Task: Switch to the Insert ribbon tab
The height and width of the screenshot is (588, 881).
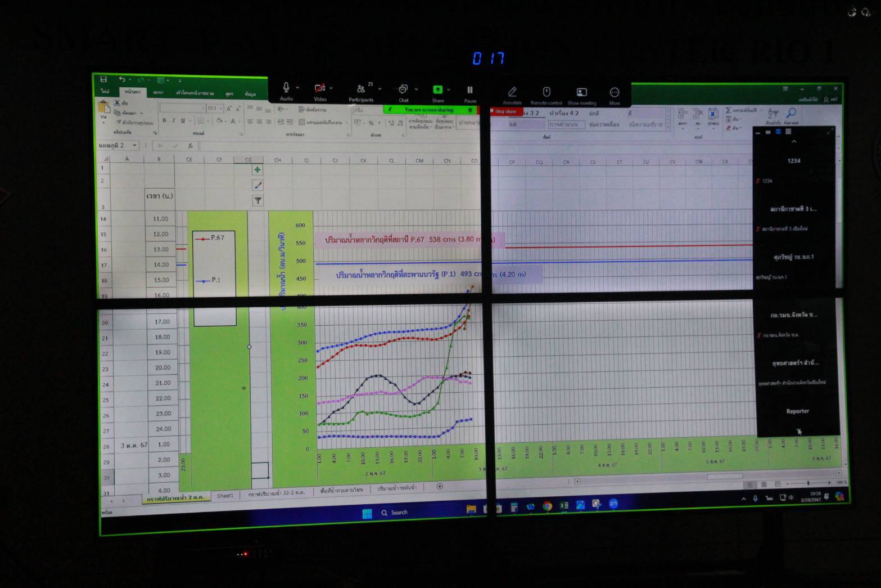Action: click(159, 92)
